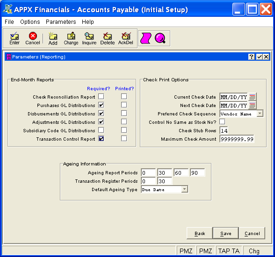Toggle Required for Adjustments GL Distributions
This screenshot has width=275, height=257.
click(x=101, y=121)
